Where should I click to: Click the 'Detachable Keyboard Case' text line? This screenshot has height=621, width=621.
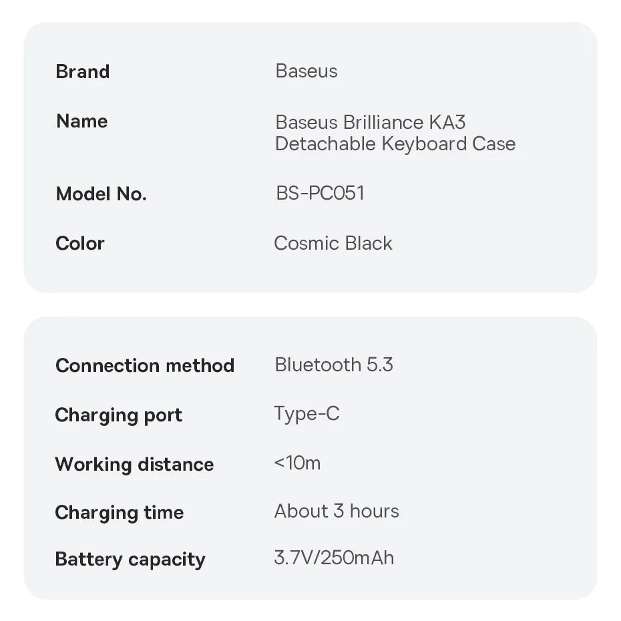395,144
